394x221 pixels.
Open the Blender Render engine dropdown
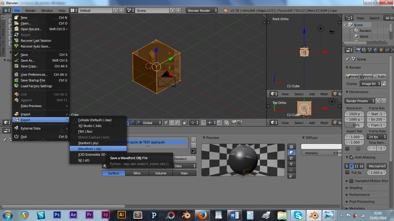point(202,10)
